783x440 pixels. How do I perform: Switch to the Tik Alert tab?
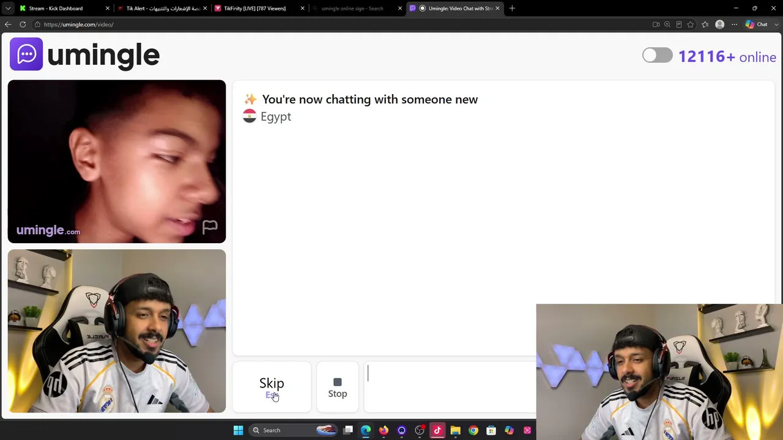click(163, 9)
